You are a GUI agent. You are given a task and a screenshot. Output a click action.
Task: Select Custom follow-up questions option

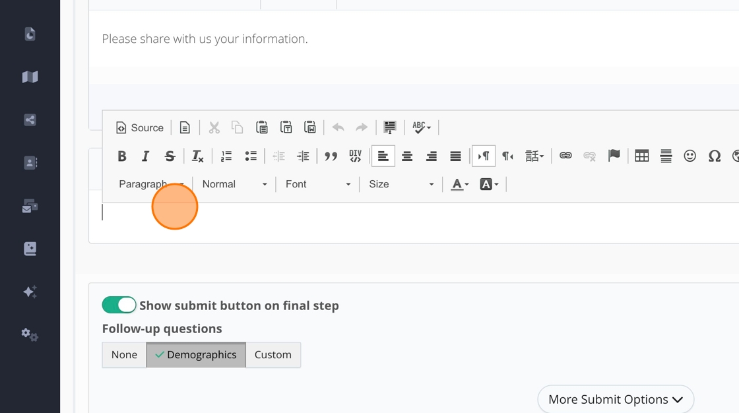273,354
